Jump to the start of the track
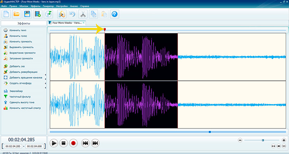 pyautogui.click(x=85, y=143)
